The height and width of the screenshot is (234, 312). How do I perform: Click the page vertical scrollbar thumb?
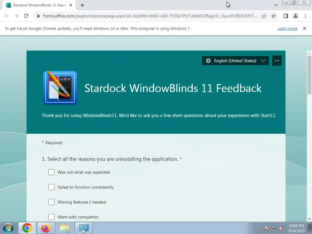point(309,75)
